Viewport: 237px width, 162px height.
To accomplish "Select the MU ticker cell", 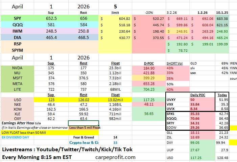I will [x=17, y=73].
